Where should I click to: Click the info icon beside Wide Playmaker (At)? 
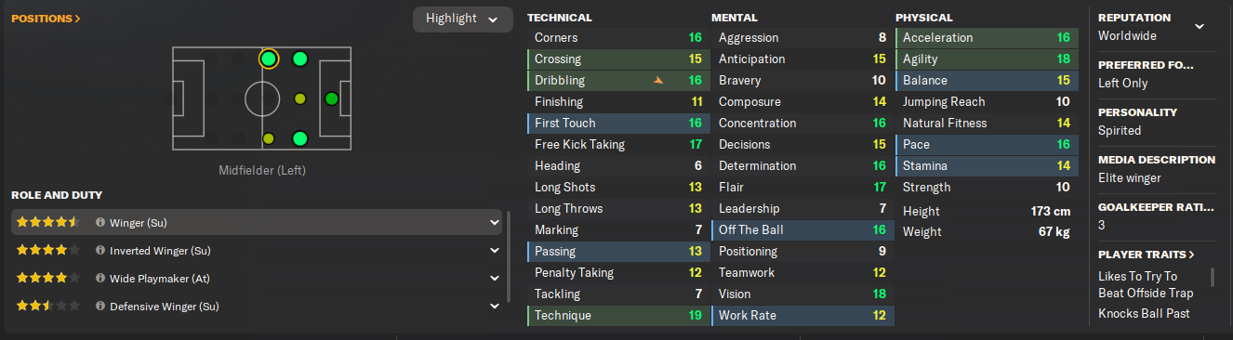pos(99,278)
